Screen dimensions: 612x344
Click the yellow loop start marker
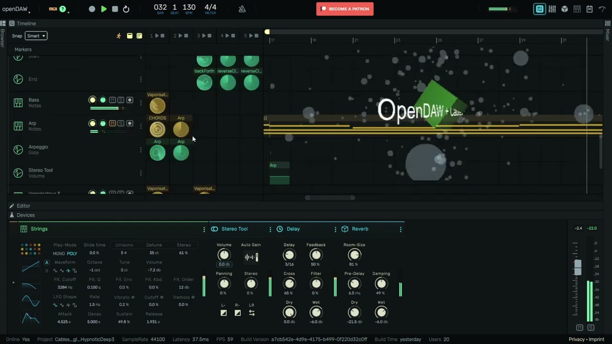(267, 32)
